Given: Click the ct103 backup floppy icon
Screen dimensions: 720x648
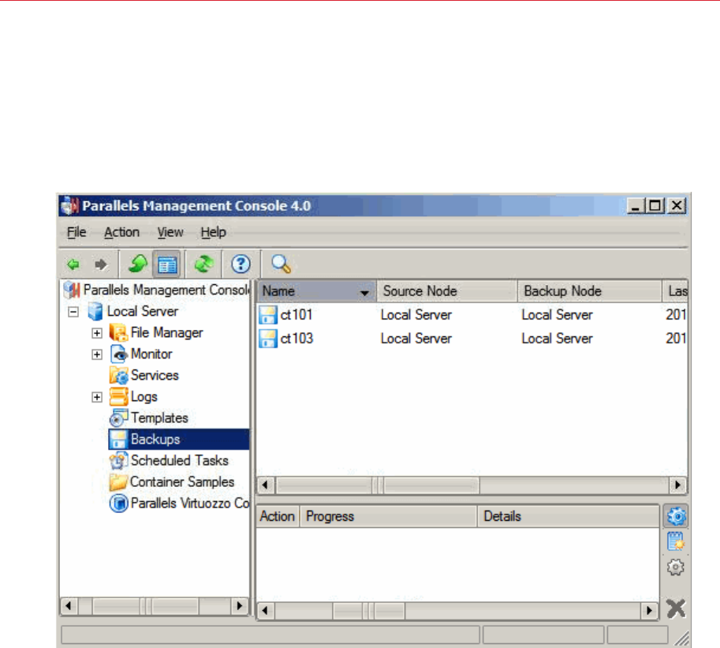Looking at the screenshot, I should point(267,339).
